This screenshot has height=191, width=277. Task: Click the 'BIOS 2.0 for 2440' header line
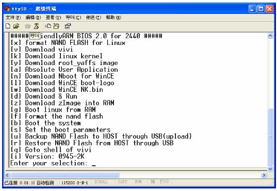click(x=86, y=36)
